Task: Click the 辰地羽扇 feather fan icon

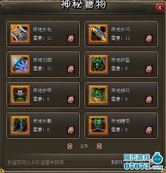Action: point(20,64)
